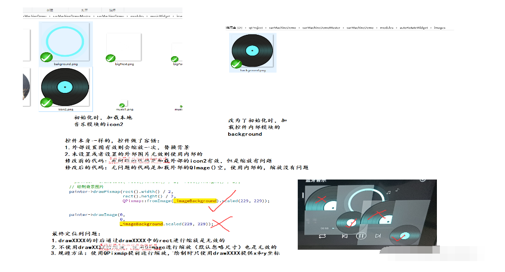The image size is (505, 272).
Task: Go to carMachineDemoMaster in right explorer breadcrumb
Action: click(x=321, y=28)
